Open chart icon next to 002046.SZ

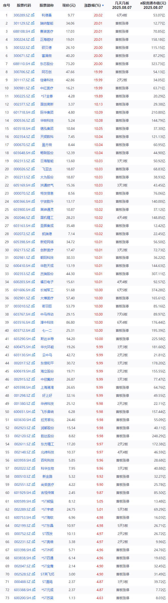33,218
